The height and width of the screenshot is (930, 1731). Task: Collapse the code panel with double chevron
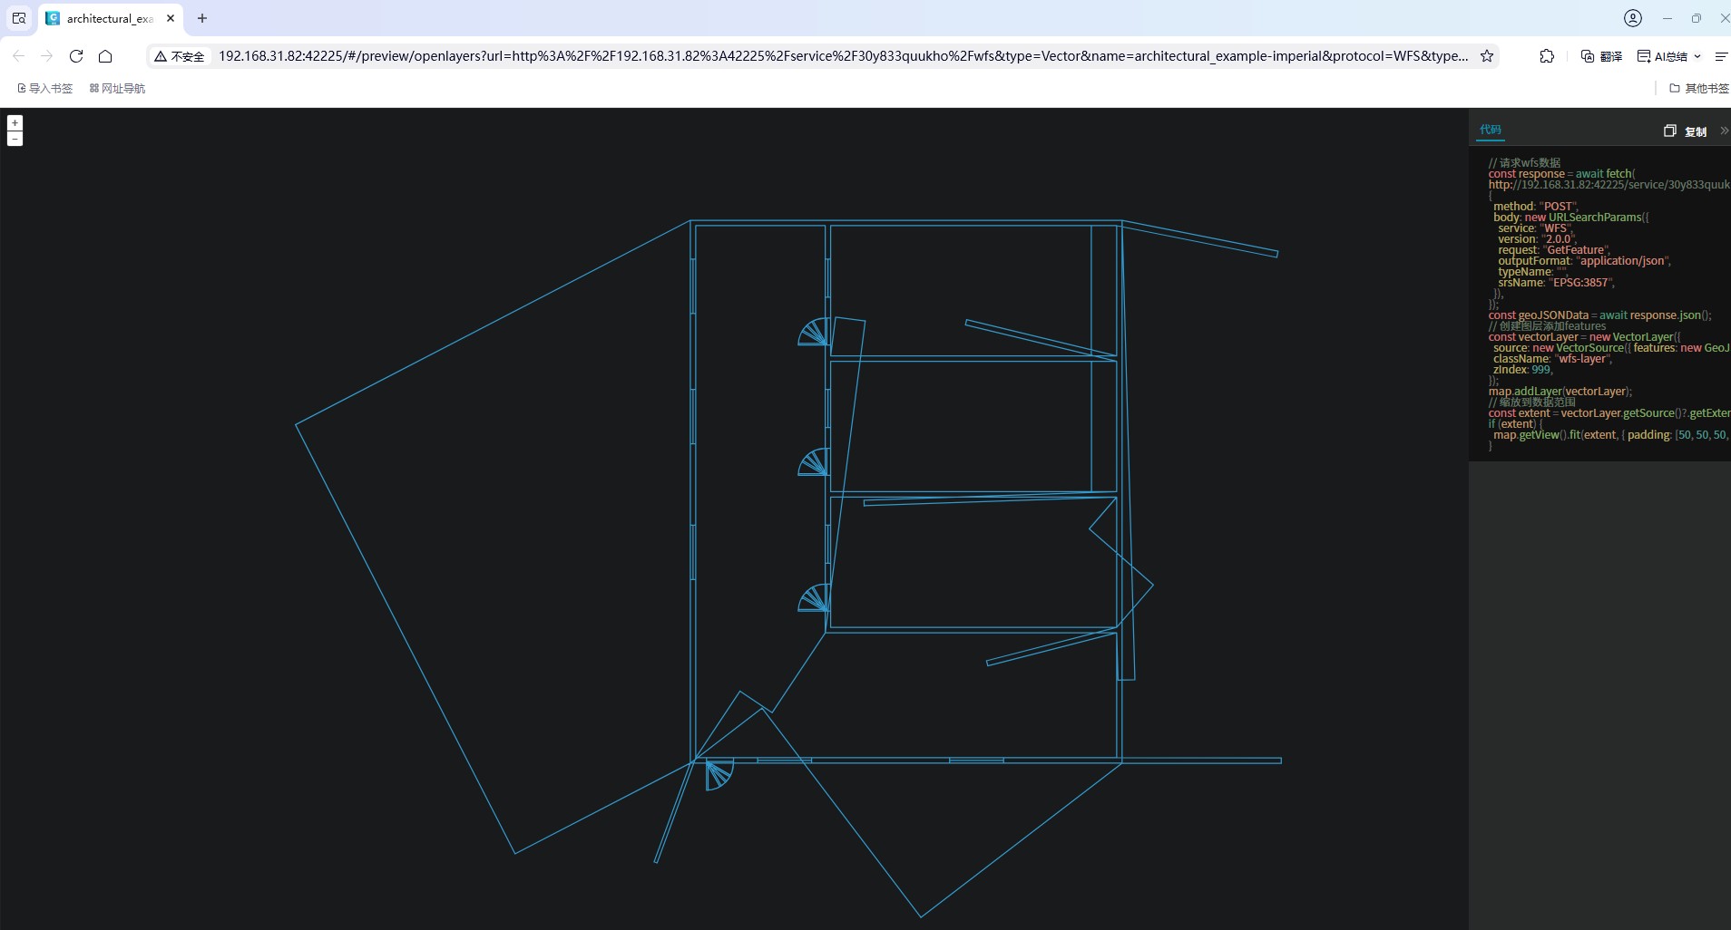tap(1724, 131)
